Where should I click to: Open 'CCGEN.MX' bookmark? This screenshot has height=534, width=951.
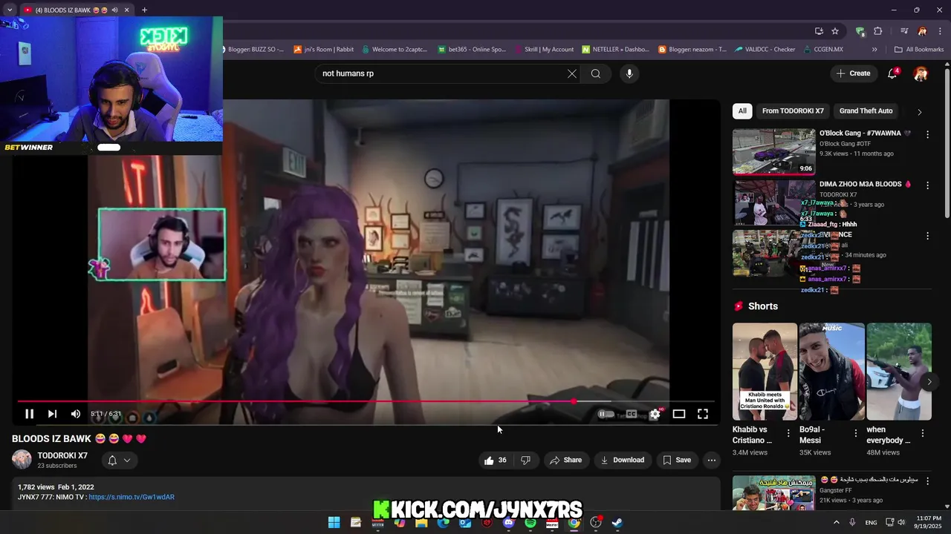[822, 50]
